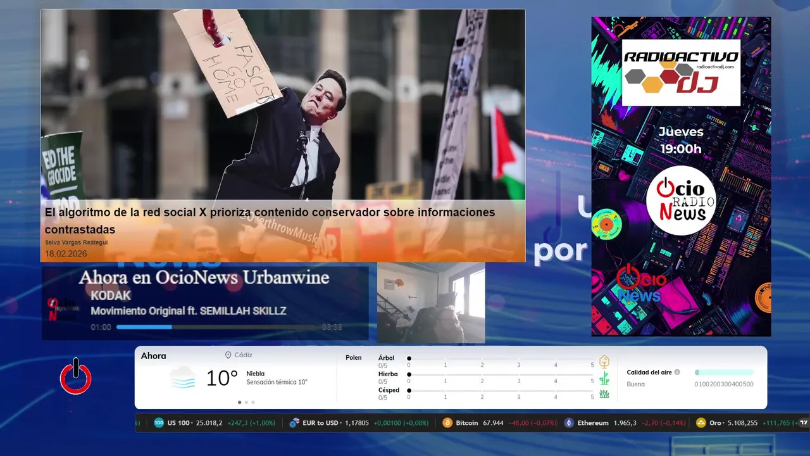This screenshot has height=456, width=810.
Task: Click author name Seiva Vargas Reátegui
Action: [x=76, y=243]
